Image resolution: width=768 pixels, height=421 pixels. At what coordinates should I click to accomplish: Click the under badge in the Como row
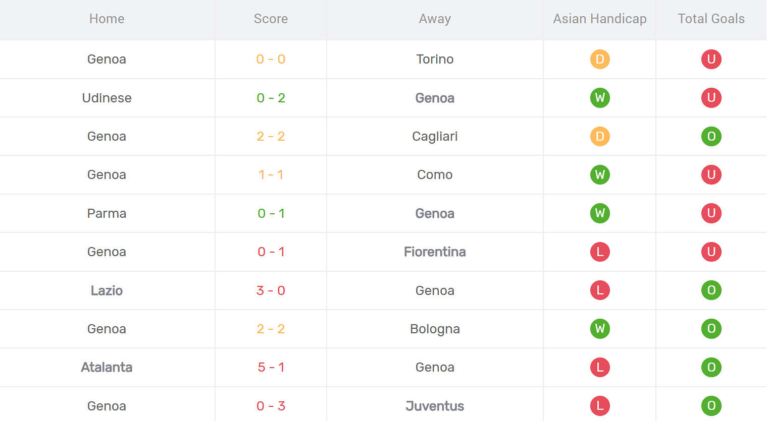711,174
